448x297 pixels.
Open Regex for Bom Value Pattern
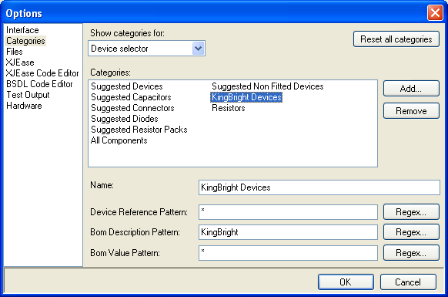click(x=411, y=253)
